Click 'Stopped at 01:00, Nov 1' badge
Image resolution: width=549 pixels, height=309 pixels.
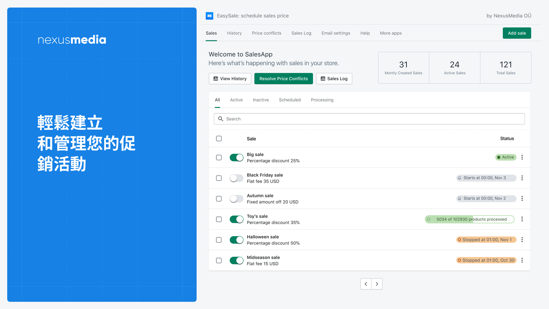pyautogui.click(x=486, y=240)
